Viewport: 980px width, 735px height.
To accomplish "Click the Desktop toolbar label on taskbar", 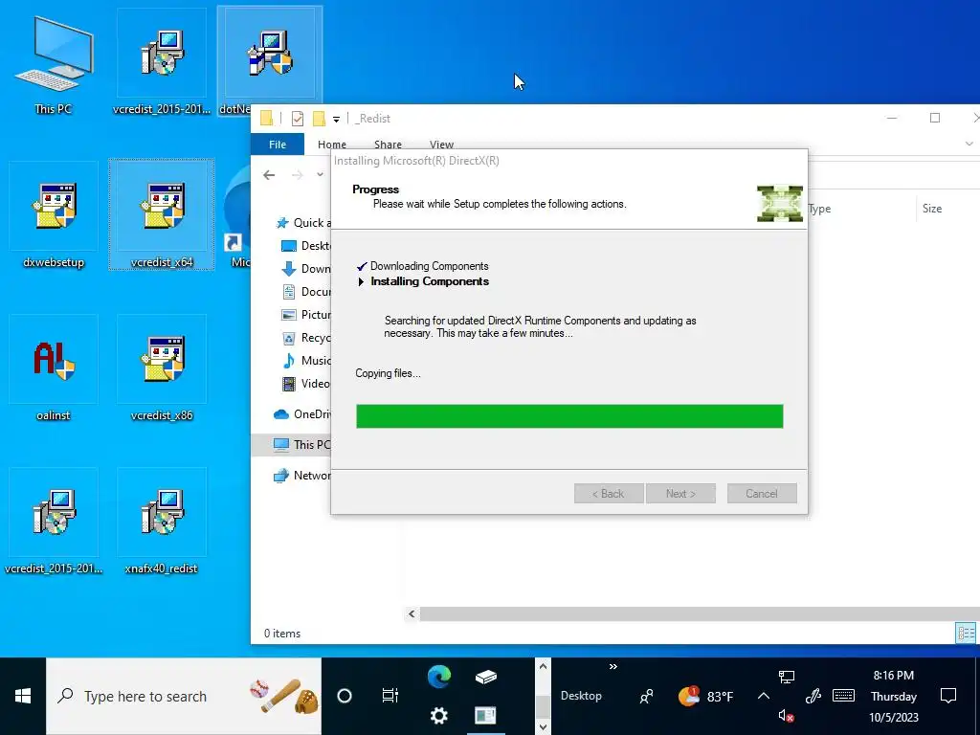I will [581, 696].
